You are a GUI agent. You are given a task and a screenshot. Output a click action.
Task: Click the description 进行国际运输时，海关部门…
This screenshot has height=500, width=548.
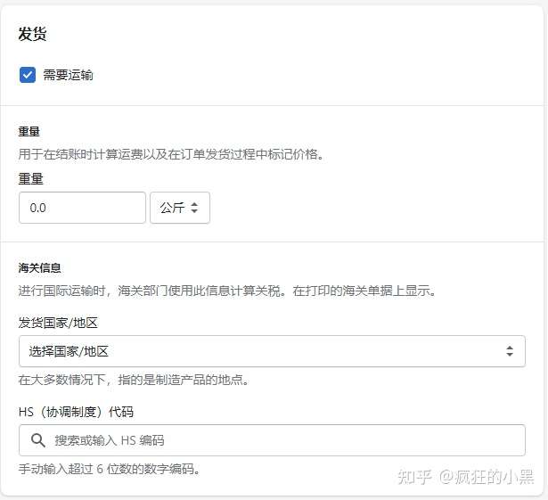point(227,291)
